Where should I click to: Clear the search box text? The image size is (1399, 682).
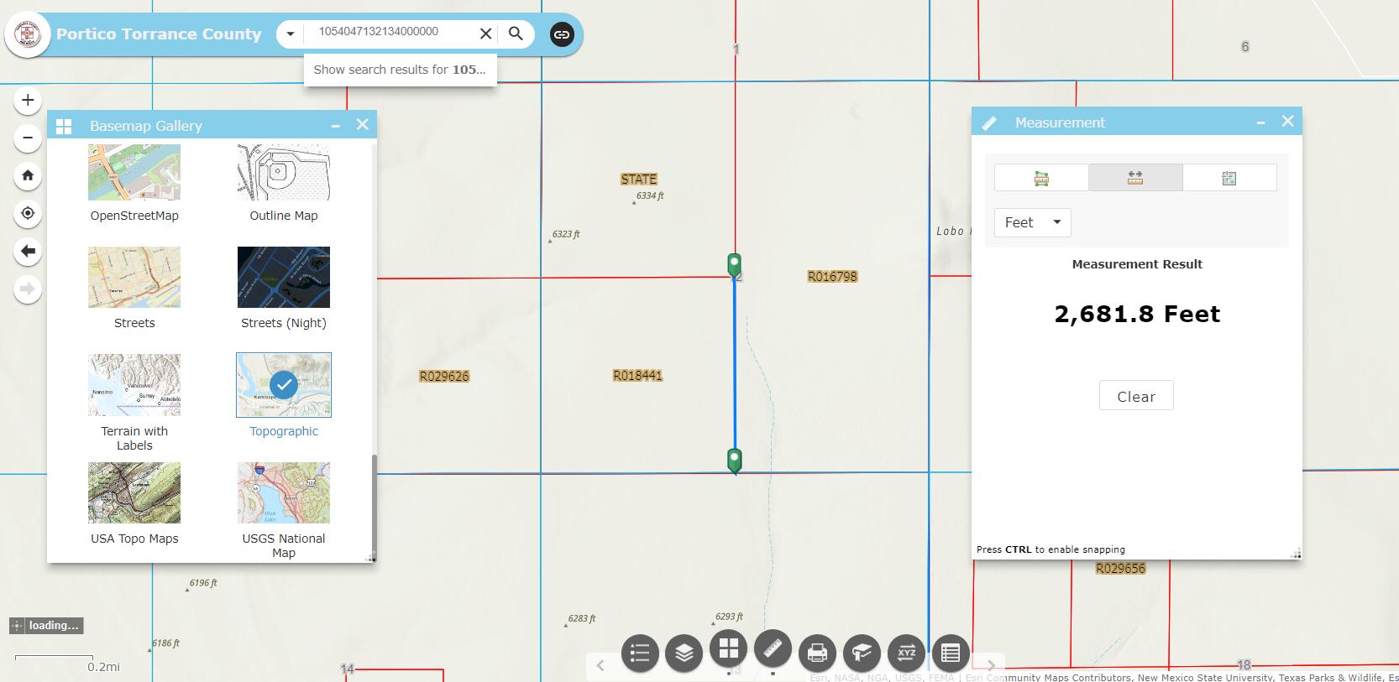(485, 34)
